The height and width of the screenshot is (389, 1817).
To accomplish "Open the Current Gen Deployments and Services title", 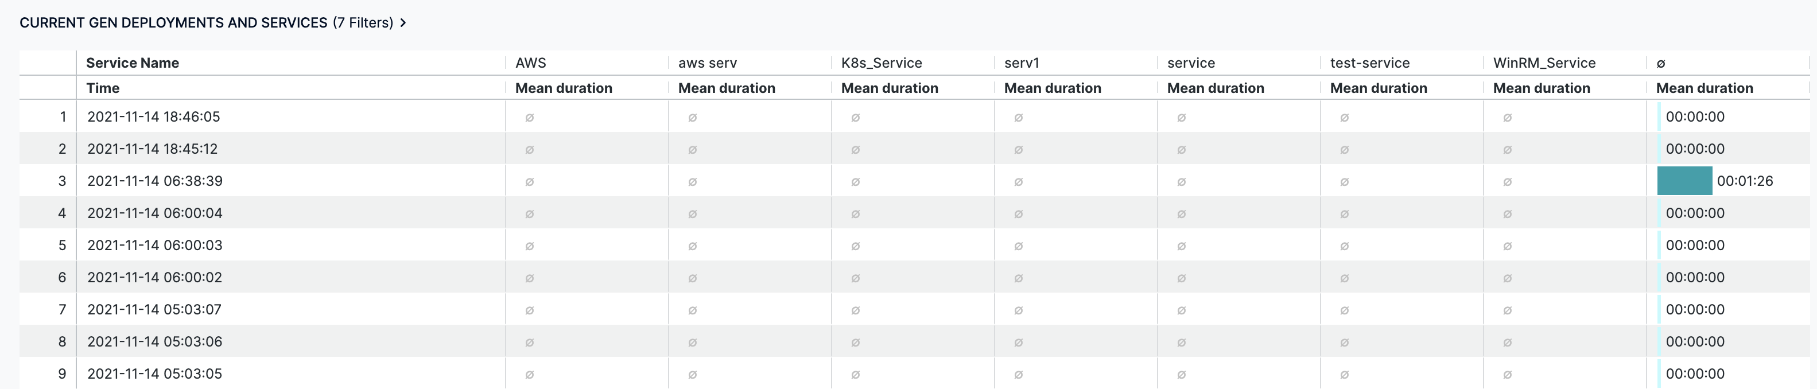I will 173,22.
